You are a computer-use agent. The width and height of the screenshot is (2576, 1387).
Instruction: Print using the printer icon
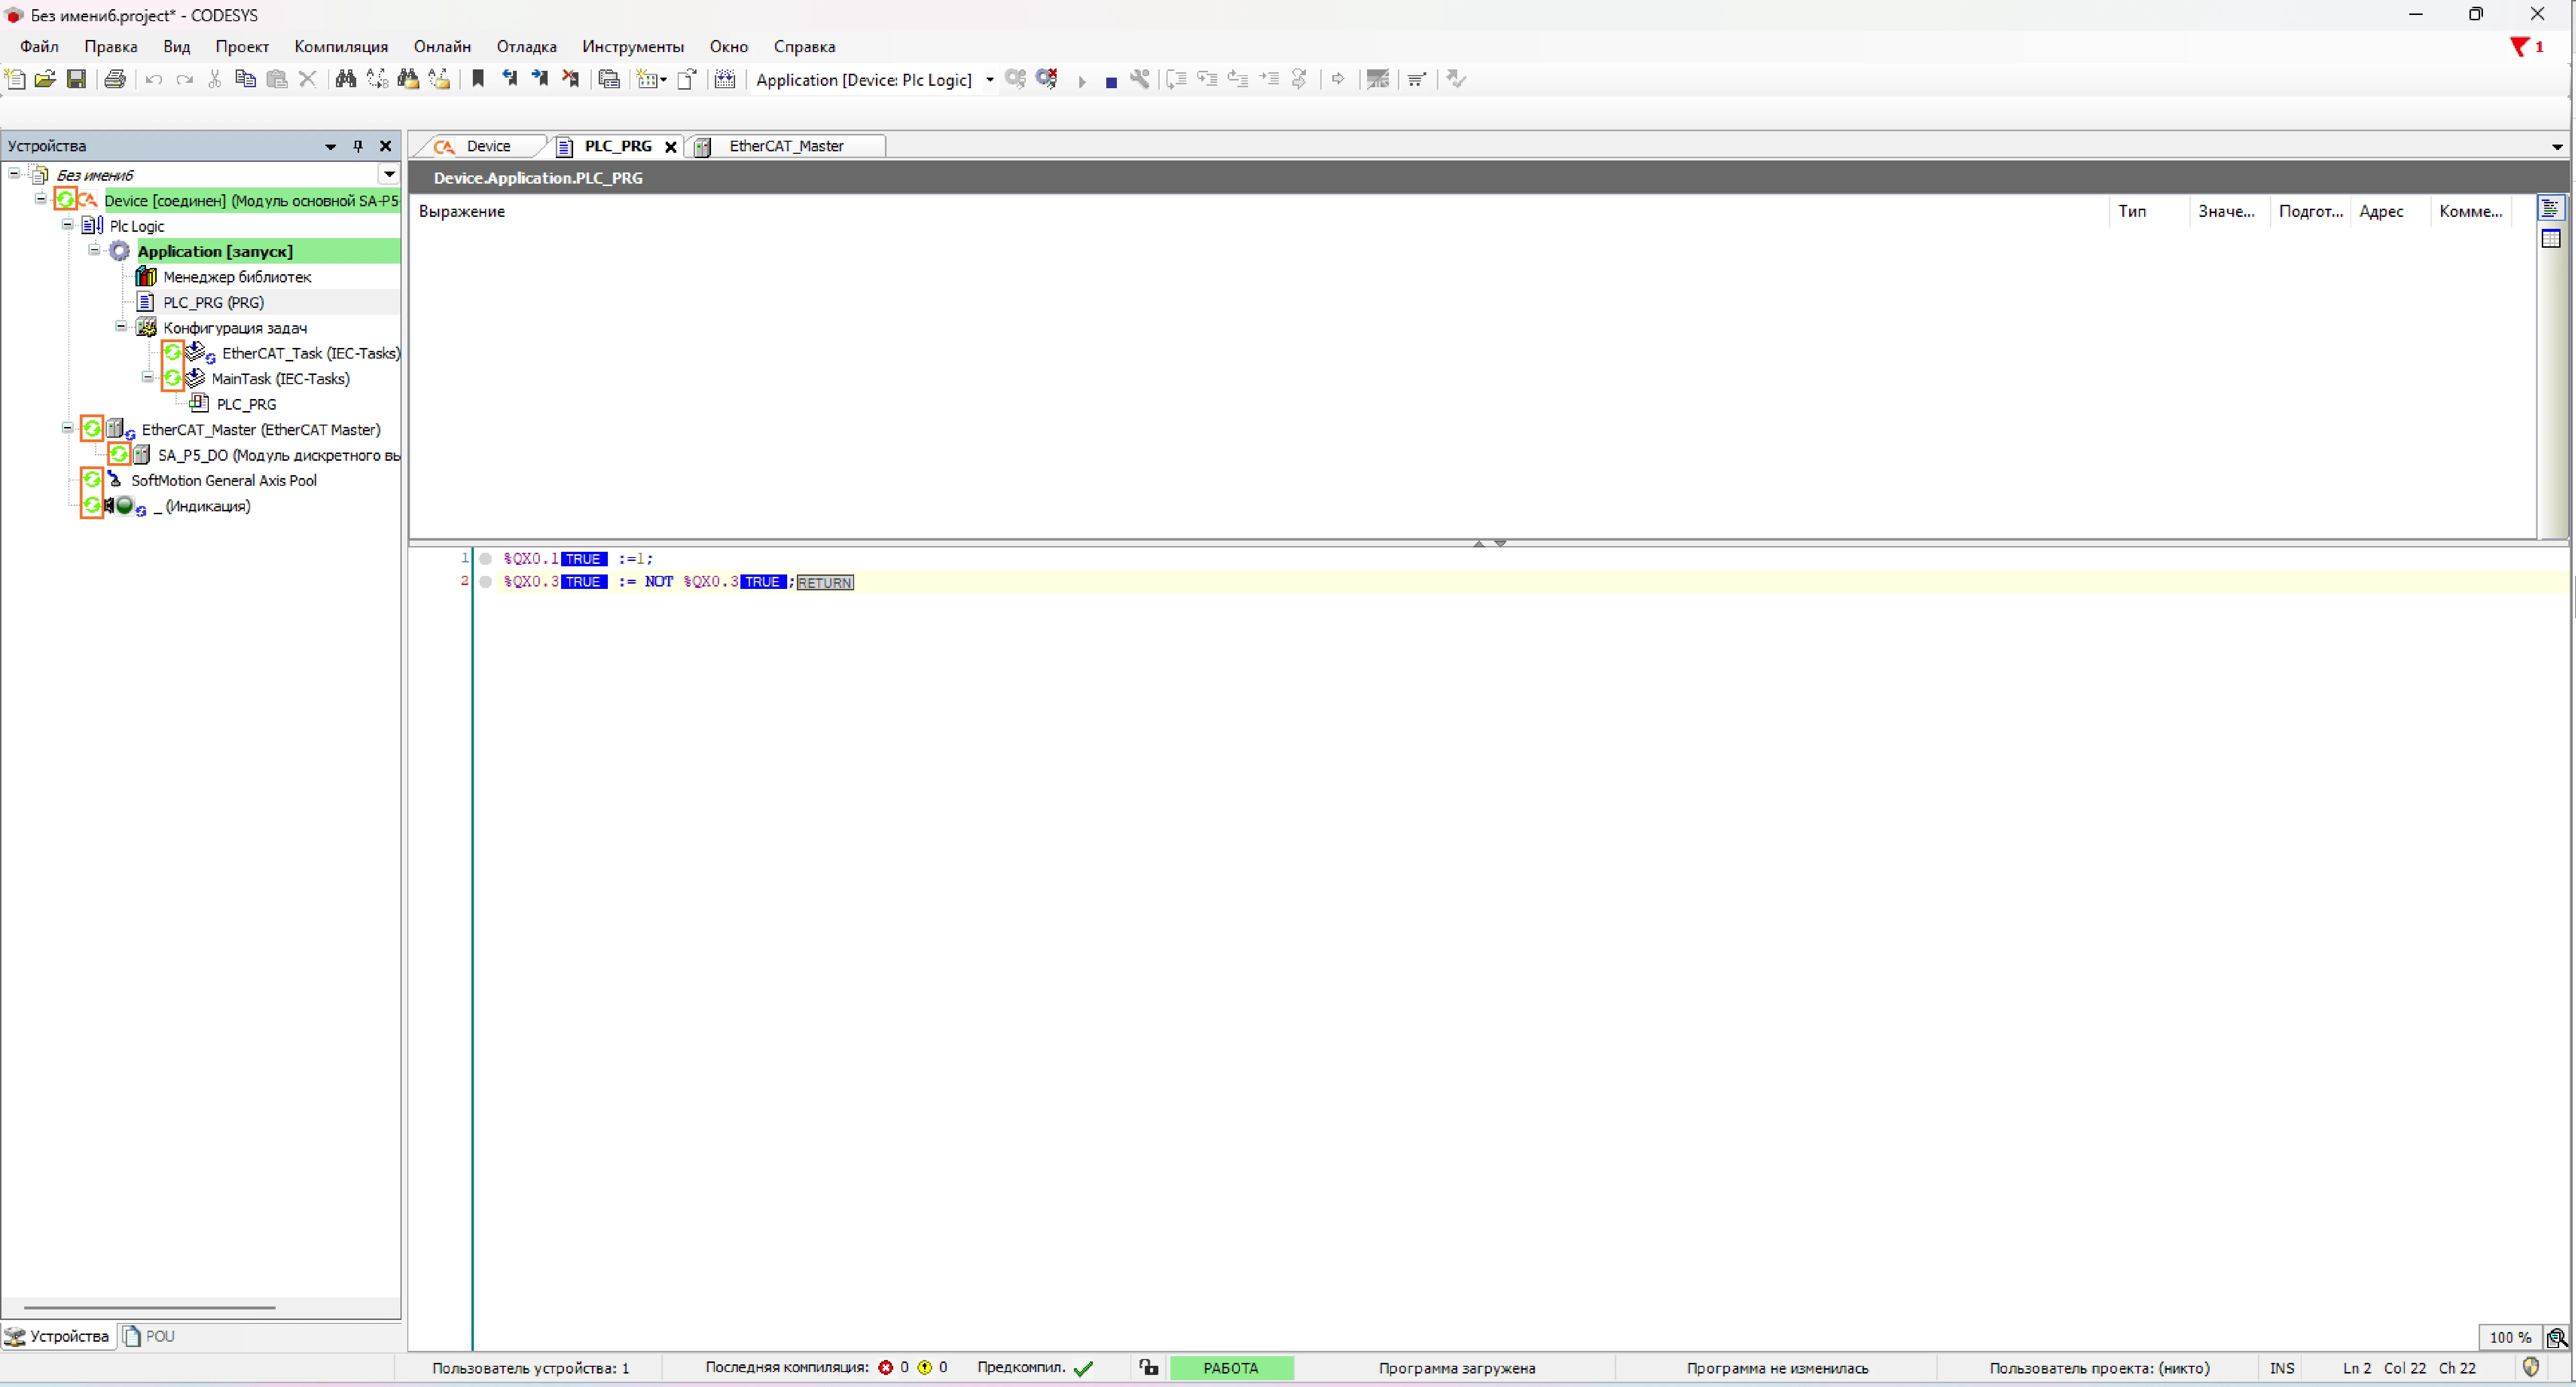(115, 79)
